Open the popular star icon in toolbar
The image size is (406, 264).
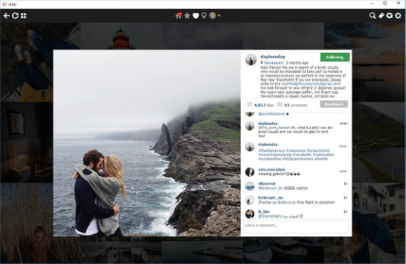tap(187, 16)
